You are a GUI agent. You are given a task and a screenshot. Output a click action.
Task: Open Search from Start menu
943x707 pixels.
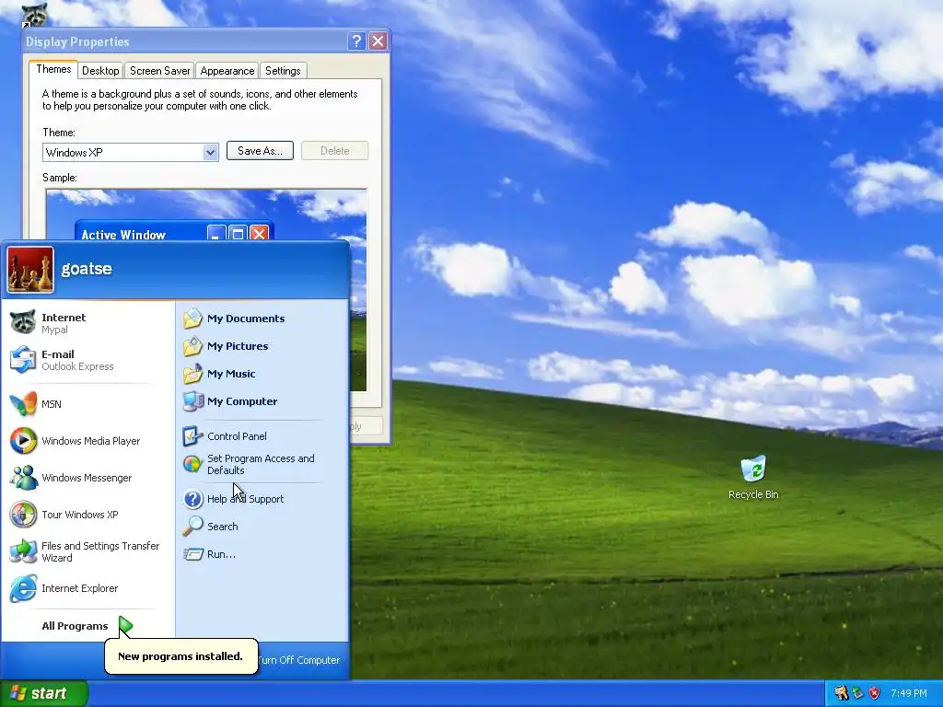tap(262, 526)
